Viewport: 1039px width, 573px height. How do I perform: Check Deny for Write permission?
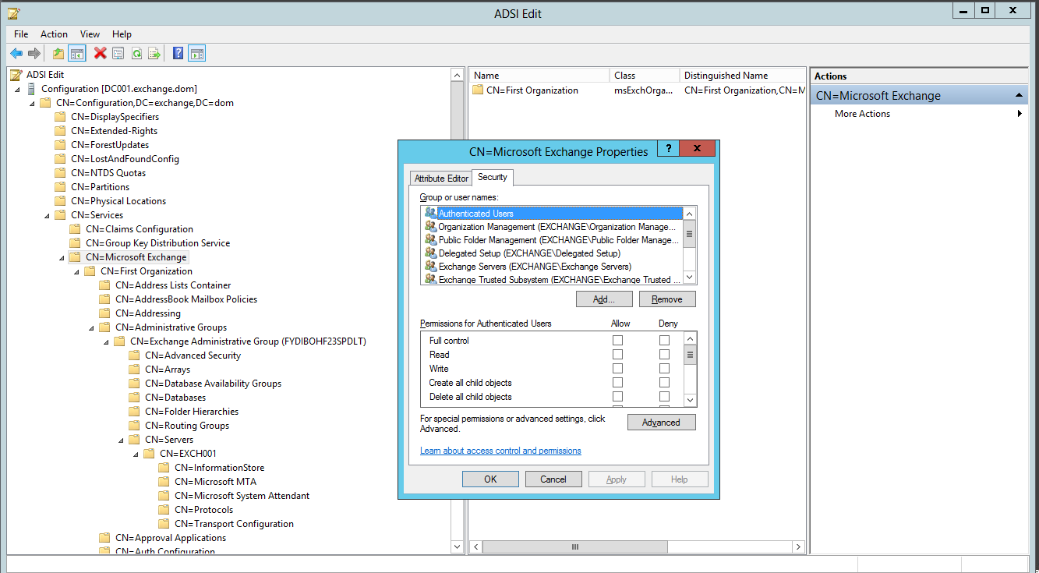tap(664, 369)
